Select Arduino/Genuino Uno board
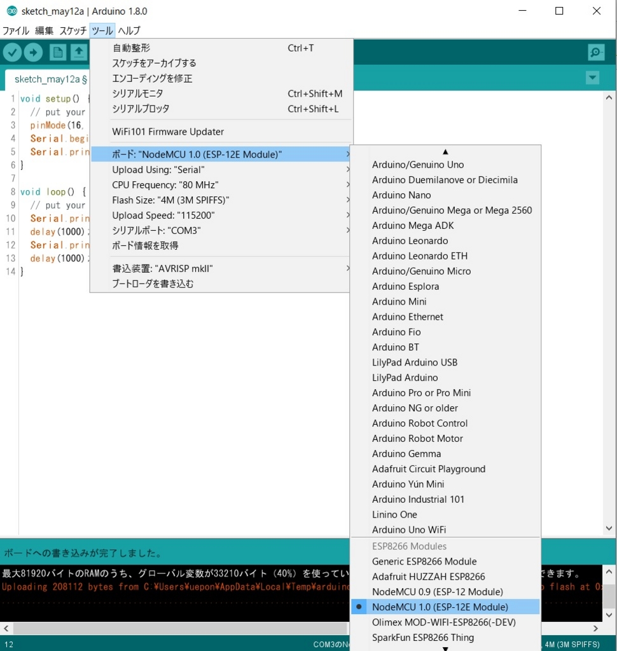617x651 pixels. coord(445,165)
